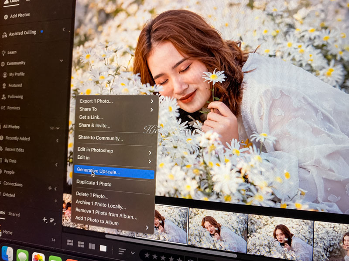Collapse the Assisted Culling chevron
Image resolution: width=349 pixels, height=261 pixels.
tap(64, 29)
